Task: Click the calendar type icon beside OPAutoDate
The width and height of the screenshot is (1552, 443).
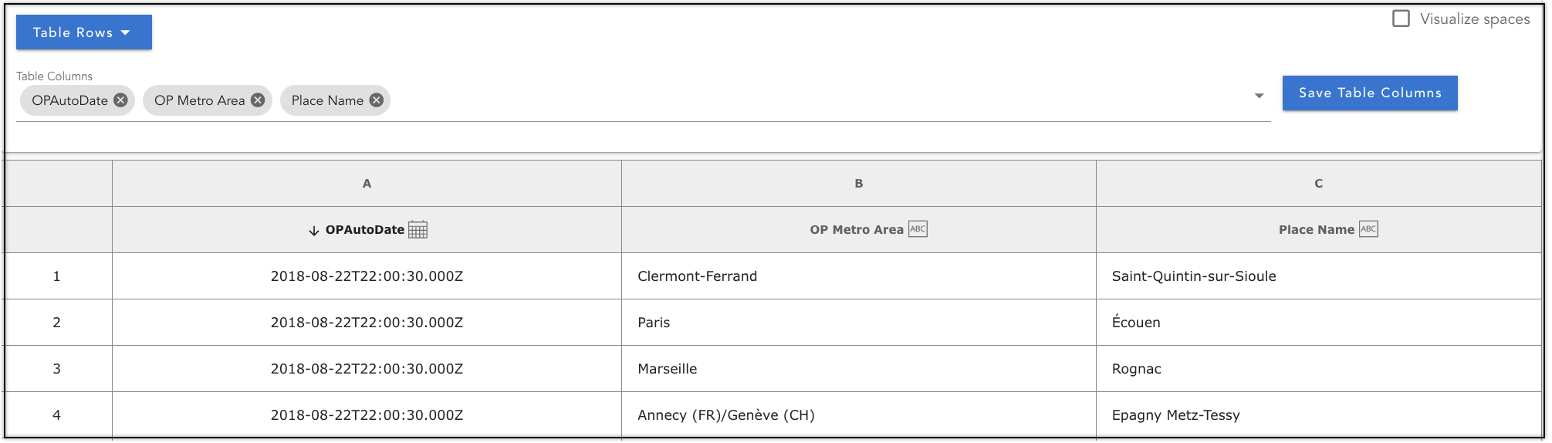Action: pyautogui.click(x=418, y=230)
